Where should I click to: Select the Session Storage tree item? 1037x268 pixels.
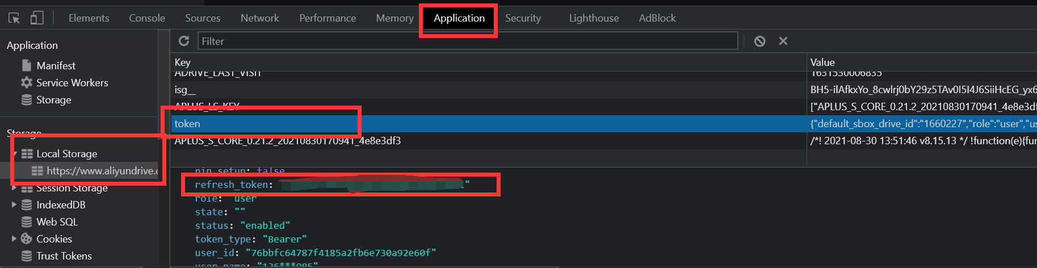coord(72,188)
